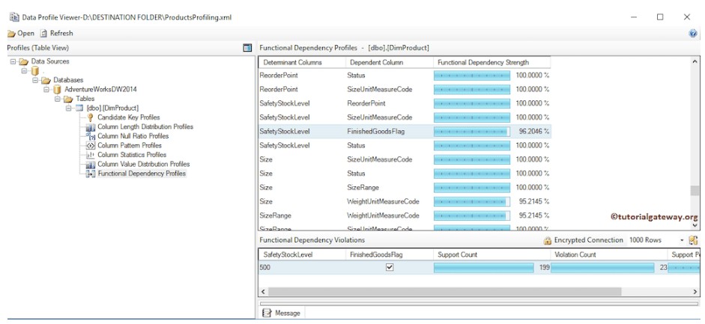
Task: Toggle the Table View panel icon
Action: pos(247,48)
